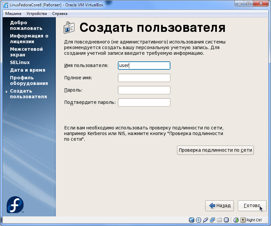This screenshot has width=271, height=226.
Task: Click the virtualization chip status icon
Action: tap(226, 220)
